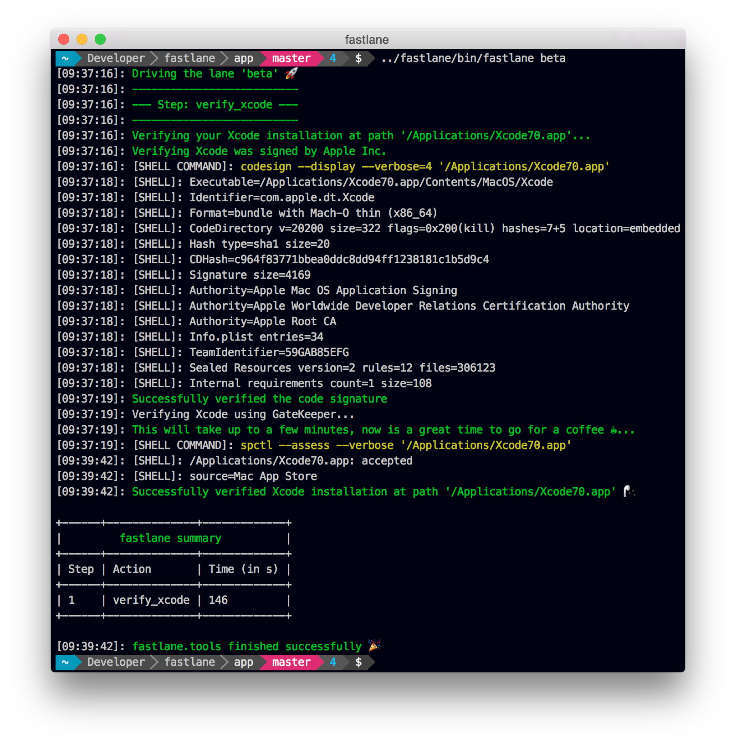Click the '[SHELL COMMAND]:' label before codesign
The image size is (736, 745).
click(183, 167)
